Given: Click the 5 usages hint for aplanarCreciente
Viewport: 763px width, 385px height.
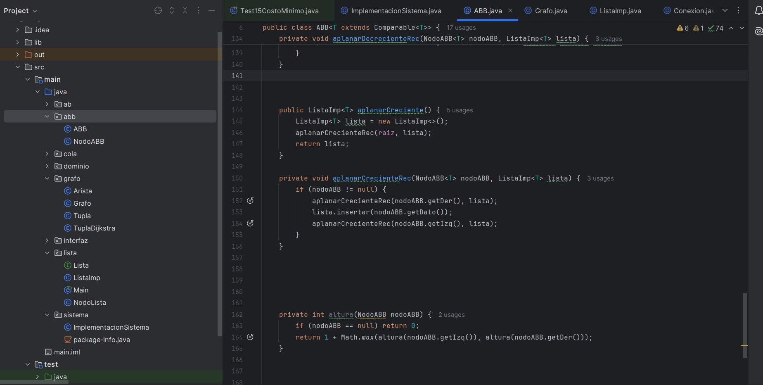Looking at the screenshot, I should 460,110.
